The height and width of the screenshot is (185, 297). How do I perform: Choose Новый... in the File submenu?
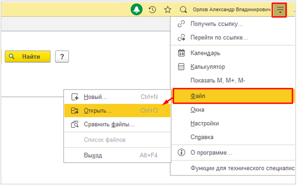(x=95, y=97)
